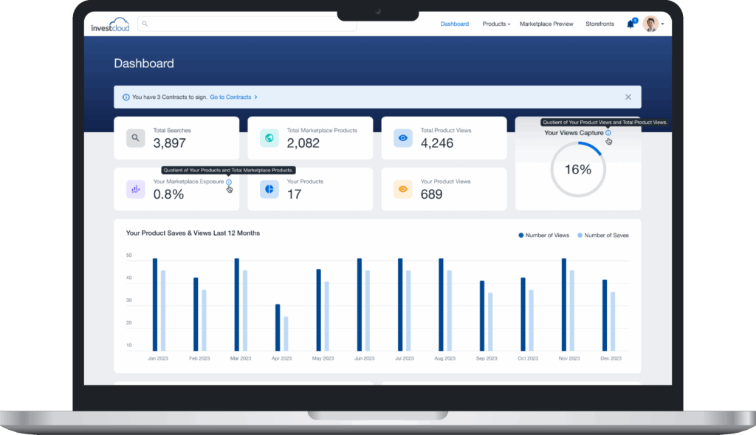The height and width of the screenshot is (435, 756).
Task: Click the Your Marketplace Exposure chart icon
Action: 136,189
